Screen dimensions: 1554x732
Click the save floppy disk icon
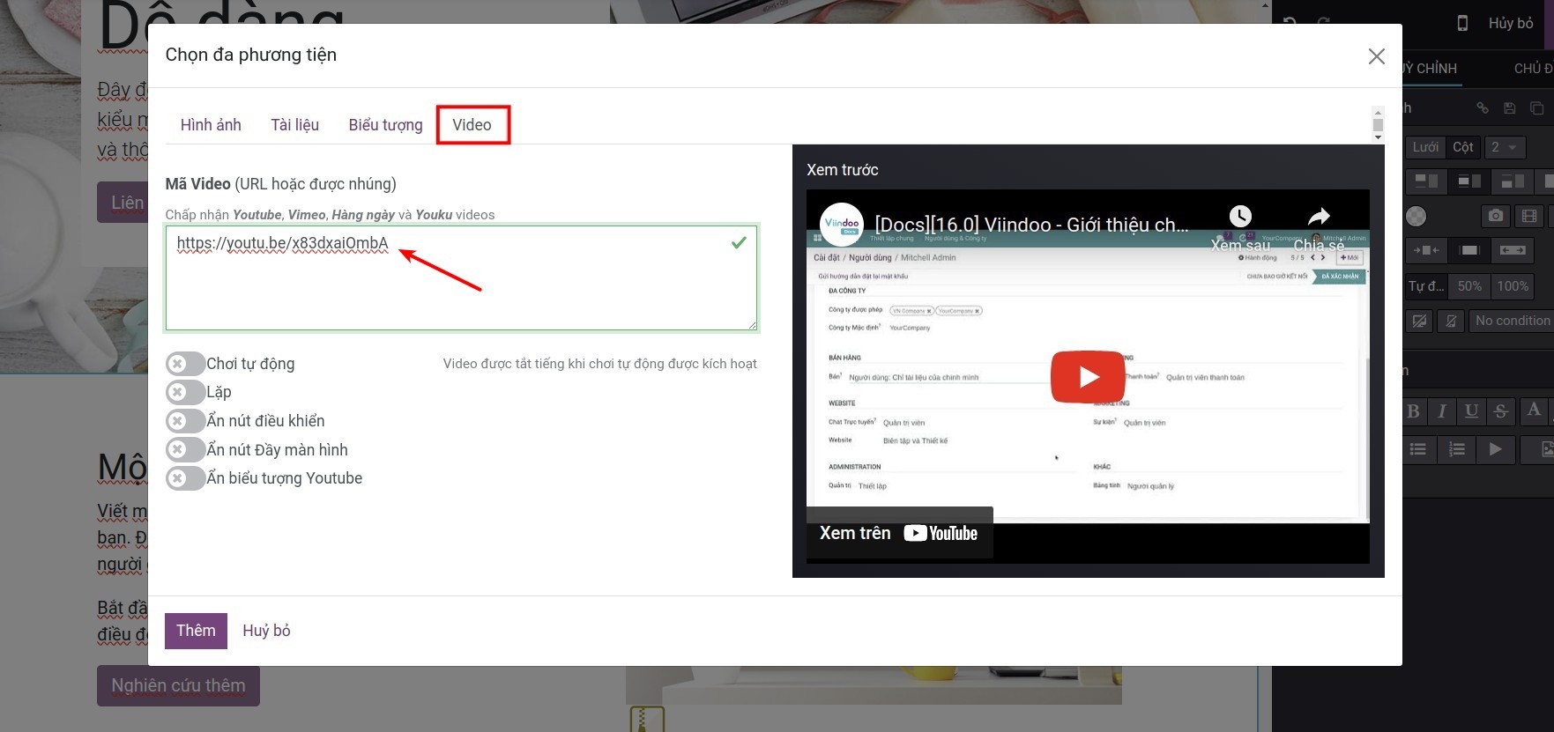[x=1510, y=108]
